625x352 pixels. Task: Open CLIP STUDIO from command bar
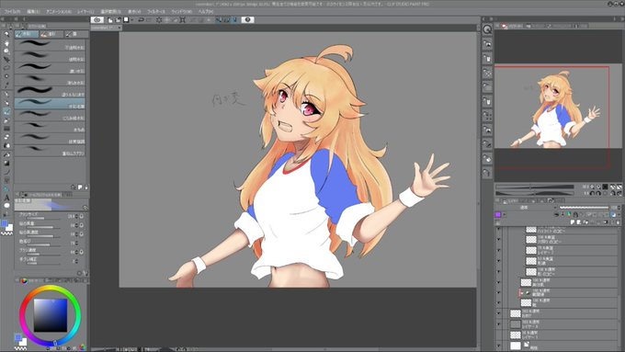coord(97,19)
